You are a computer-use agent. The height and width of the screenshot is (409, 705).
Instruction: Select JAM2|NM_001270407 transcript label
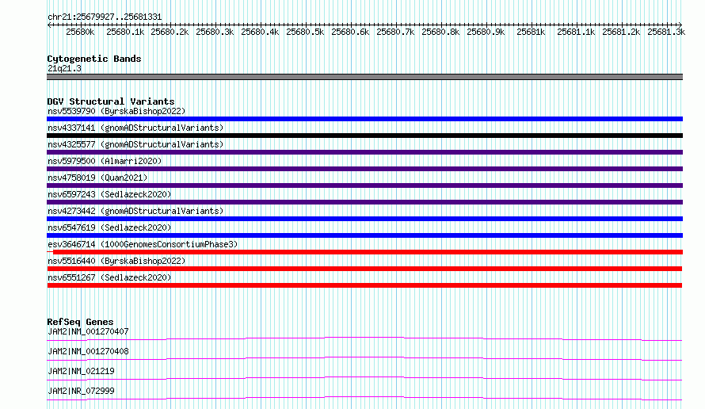(88, 331)
